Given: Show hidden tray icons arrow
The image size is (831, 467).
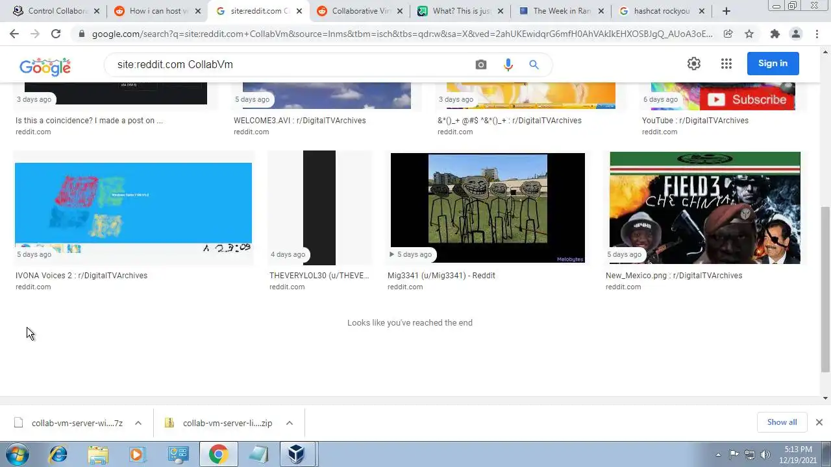Looking at the screenshot, I should [x=718, y=455].
